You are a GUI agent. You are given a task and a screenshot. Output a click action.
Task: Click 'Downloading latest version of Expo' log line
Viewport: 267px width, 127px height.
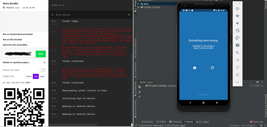coord(84,91)
